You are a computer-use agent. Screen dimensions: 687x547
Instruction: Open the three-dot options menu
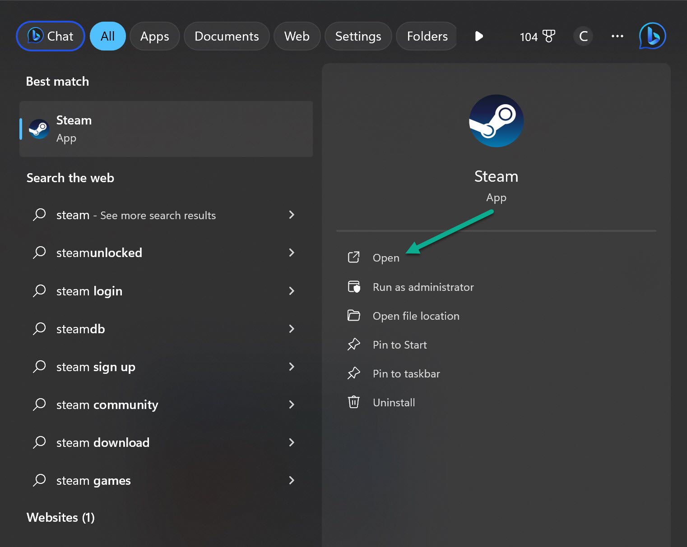617,36
